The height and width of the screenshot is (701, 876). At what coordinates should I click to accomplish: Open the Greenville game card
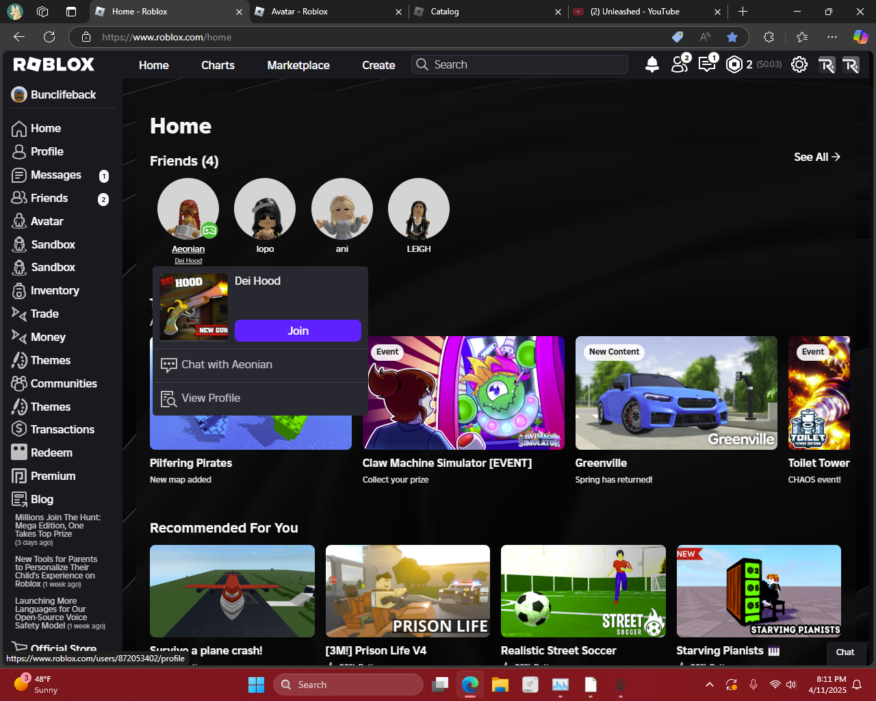(676, 393)
